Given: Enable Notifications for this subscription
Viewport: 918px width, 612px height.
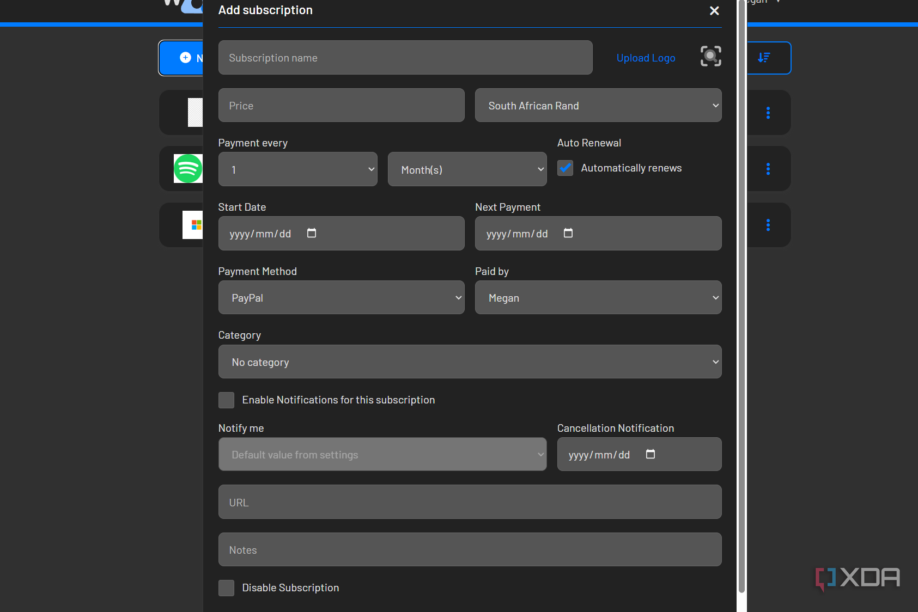Looking at the screenshot, I should [226, 400].
